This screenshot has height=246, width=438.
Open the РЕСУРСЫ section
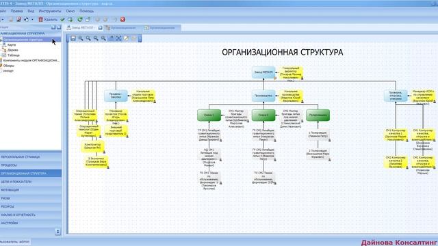click(x=31, y=206)
